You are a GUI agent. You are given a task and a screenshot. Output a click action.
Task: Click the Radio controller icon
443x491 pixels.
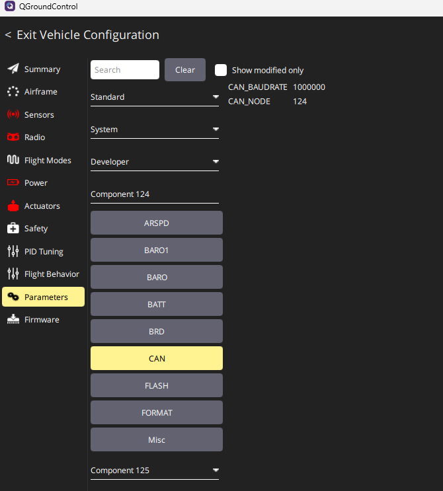13,137
